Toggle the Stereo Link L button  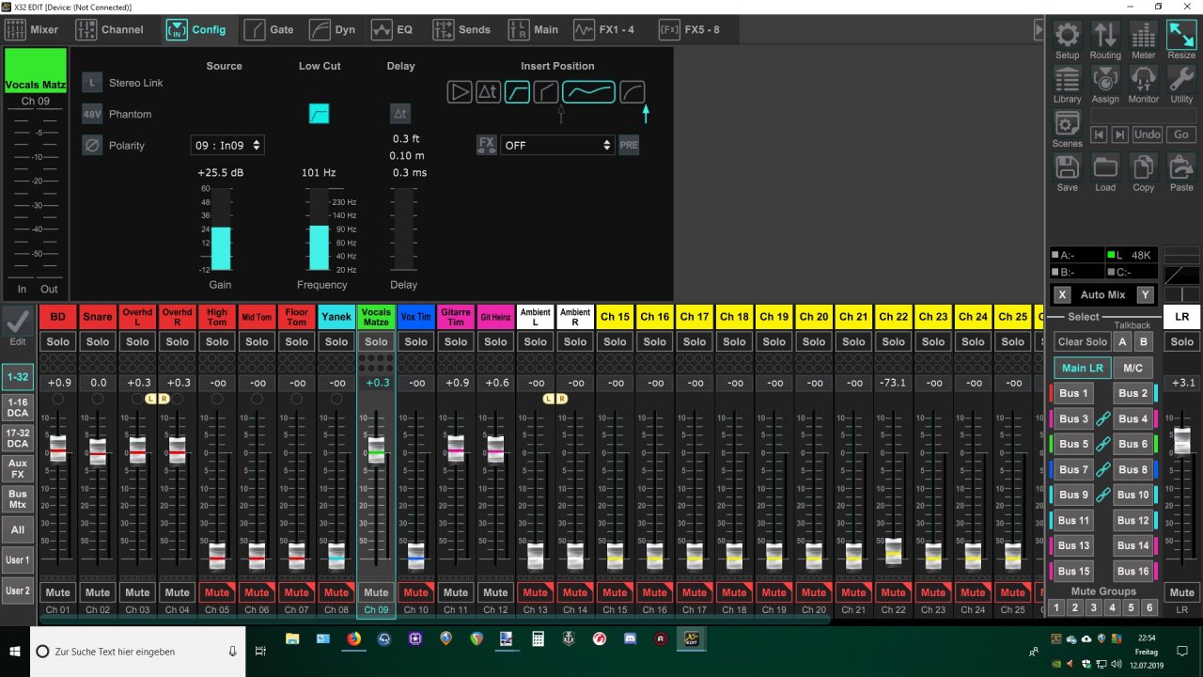point(92,83)
